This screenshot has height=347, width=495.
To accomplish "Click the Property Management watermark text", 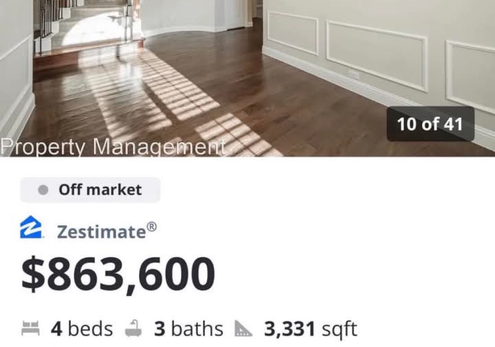I will [113, 148].
